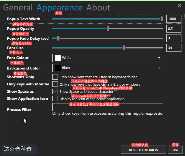Click 'Display the icon of the active application' text
The width and height of the screenshot is (185, 156).
tap(92, 99)
